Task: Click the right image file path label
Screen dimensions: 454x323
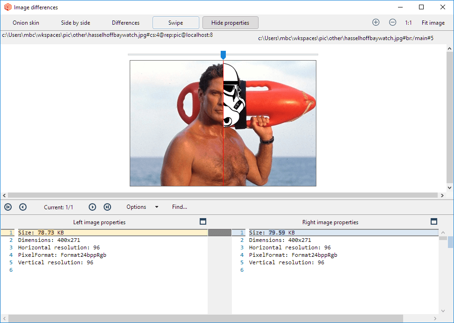Action: 346,38
